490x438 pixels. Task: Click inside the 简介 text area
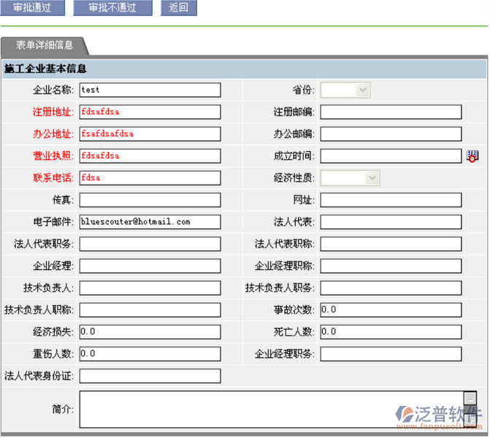pos(270,409)
